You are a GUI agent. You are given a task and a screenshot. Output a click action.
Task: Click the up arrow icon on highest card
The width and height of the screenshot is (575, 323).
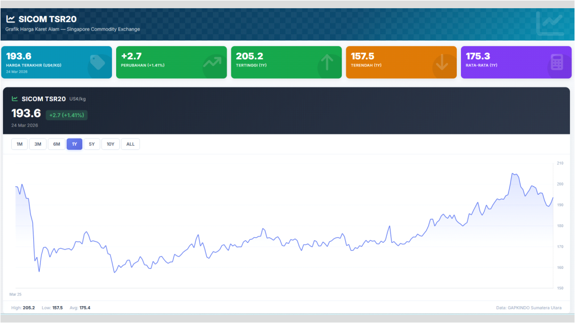tap(327, 62)
